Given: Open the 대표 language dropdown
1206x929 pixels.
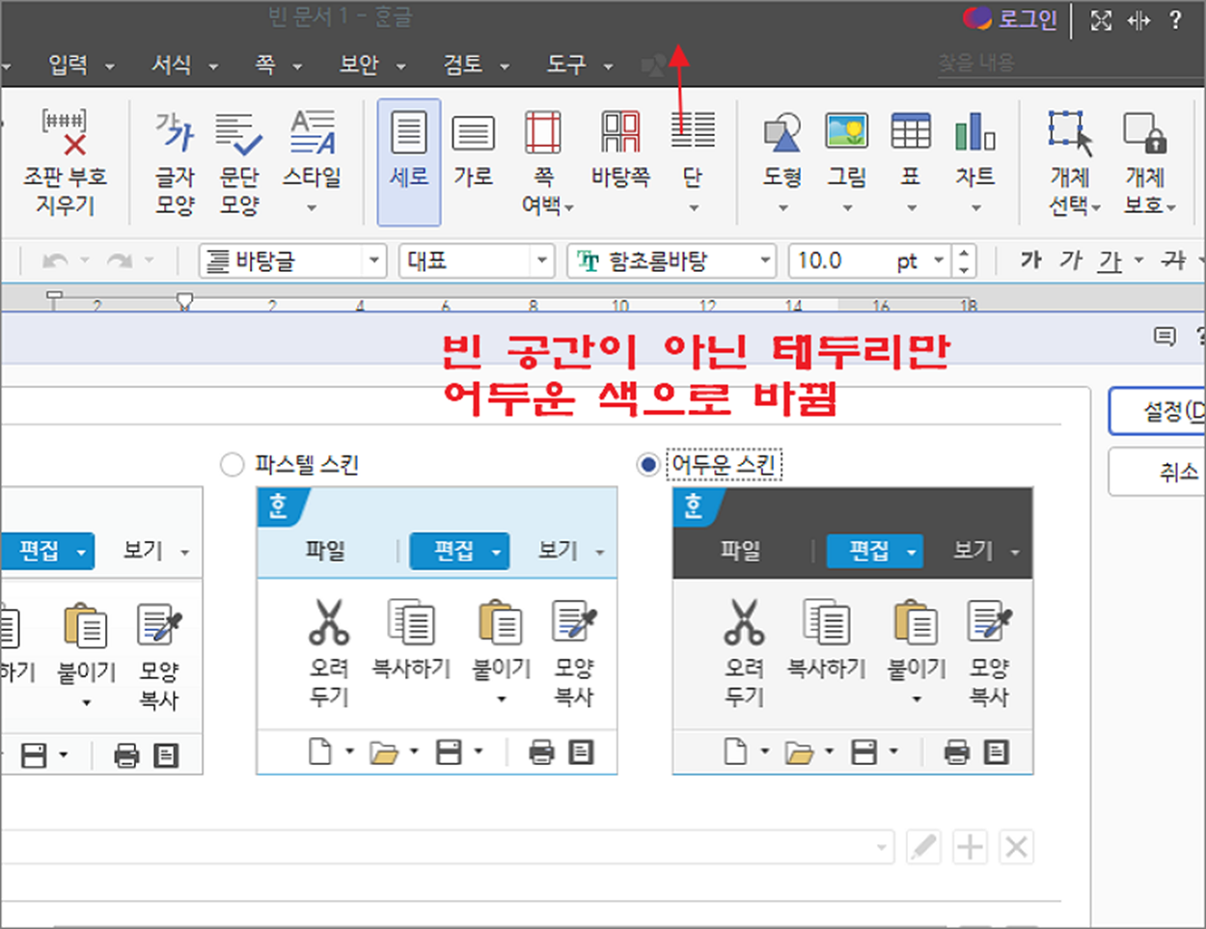Looking at the screenshot, I should point(542,260).
